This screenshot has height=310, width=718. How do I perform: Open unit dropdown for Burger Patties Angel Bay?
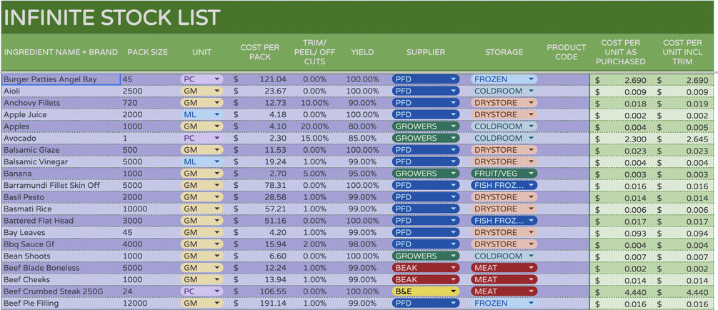tap(217, 79)
